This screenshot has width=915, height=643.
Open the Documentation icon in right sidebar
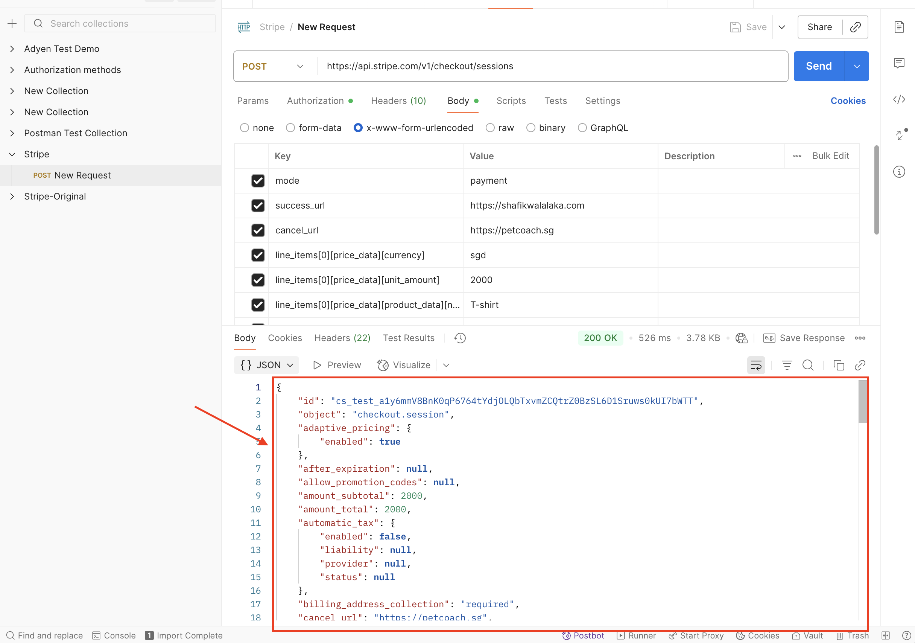tap(899, 27)
